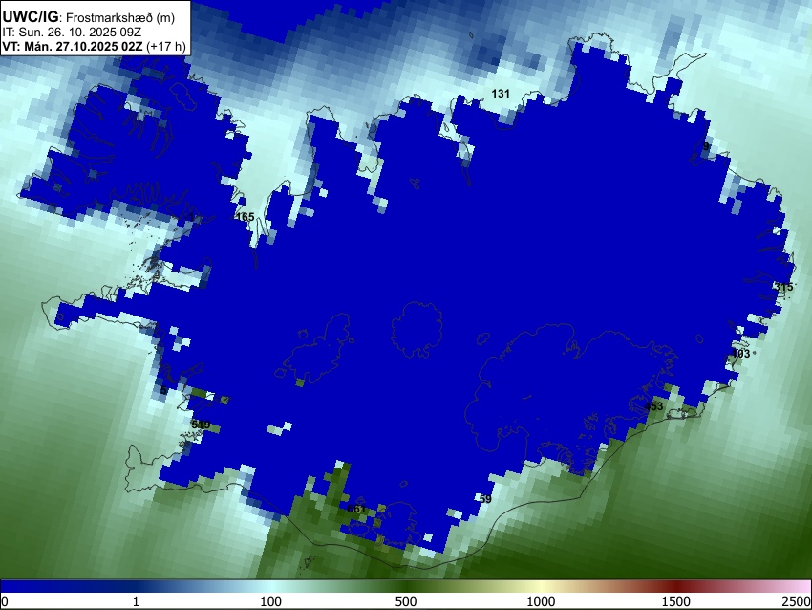812x610 pixels.
Task: Click the 519 value label in the southwest
Action: (201, 425)
